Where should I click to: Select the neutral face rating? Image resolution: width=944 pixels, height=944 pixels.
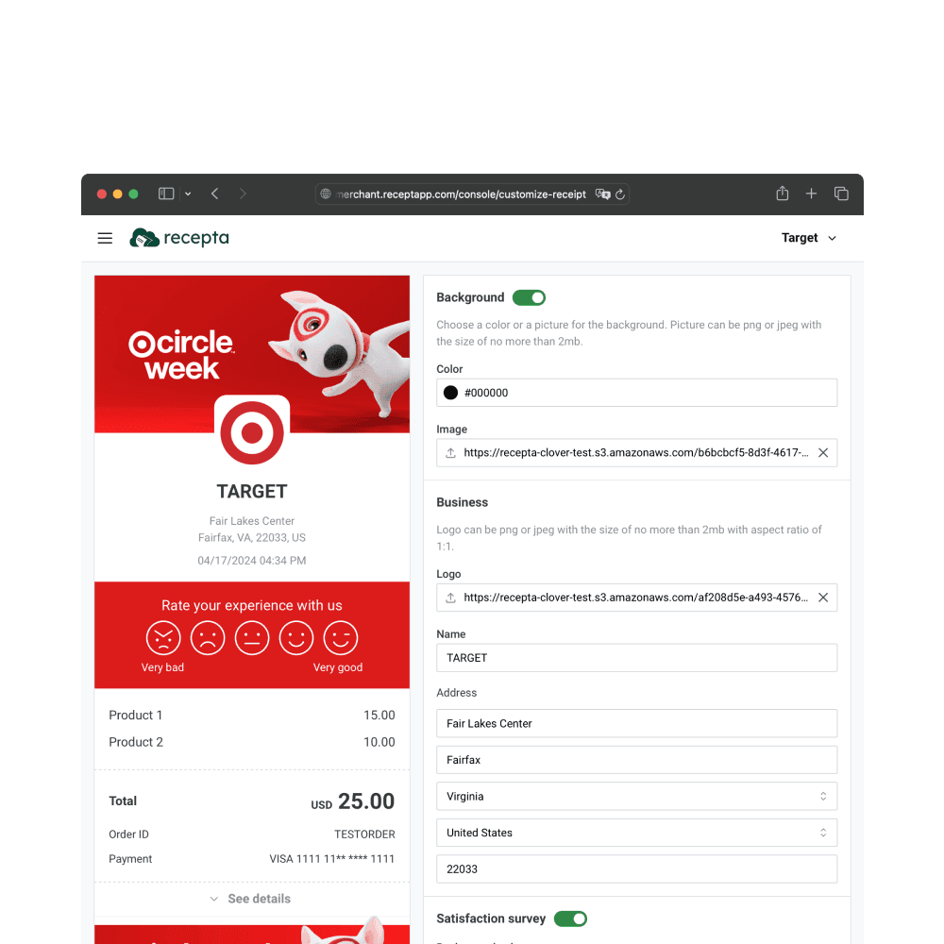coord(252,638)
